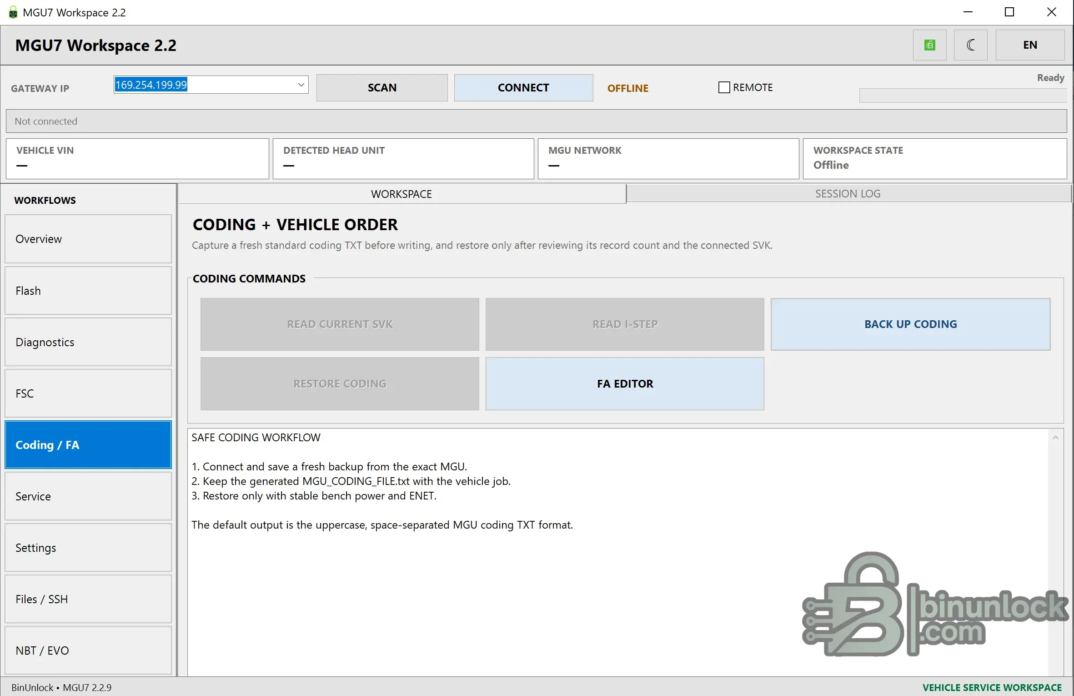1074x696 pixels.
Task: Click the VEHICLE VIN info card
Action: 137,159
